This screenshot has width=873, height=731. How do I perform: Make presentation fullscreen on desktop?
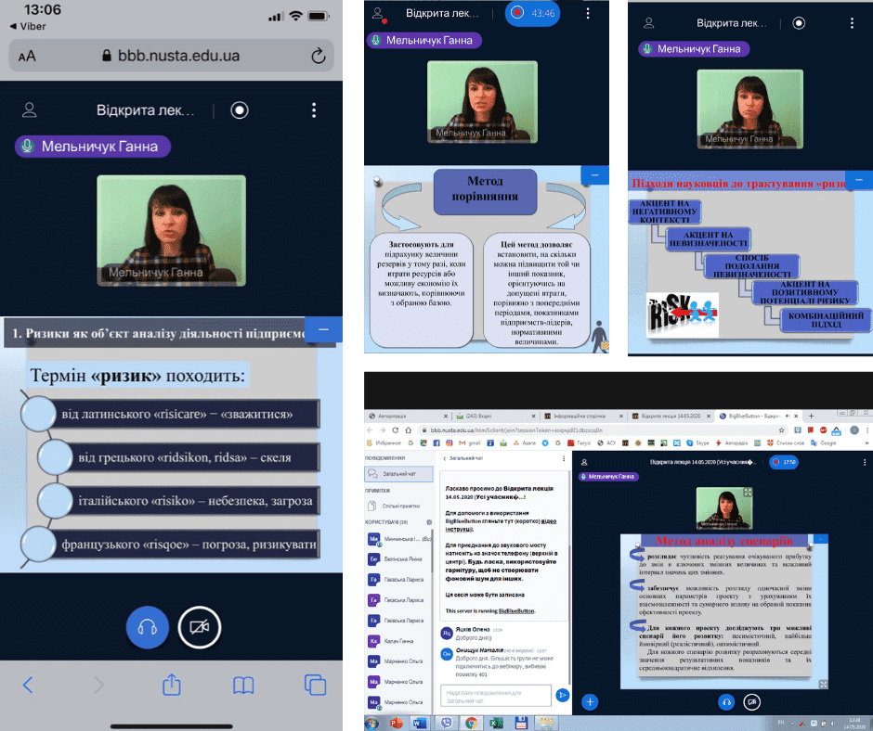pos(823,685)
